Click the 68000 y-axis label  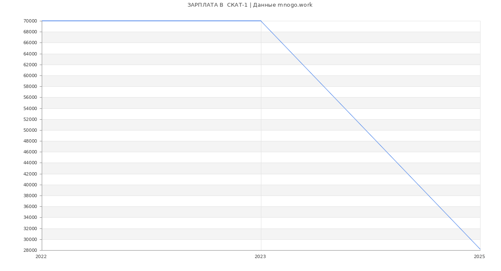click(30, 32)
